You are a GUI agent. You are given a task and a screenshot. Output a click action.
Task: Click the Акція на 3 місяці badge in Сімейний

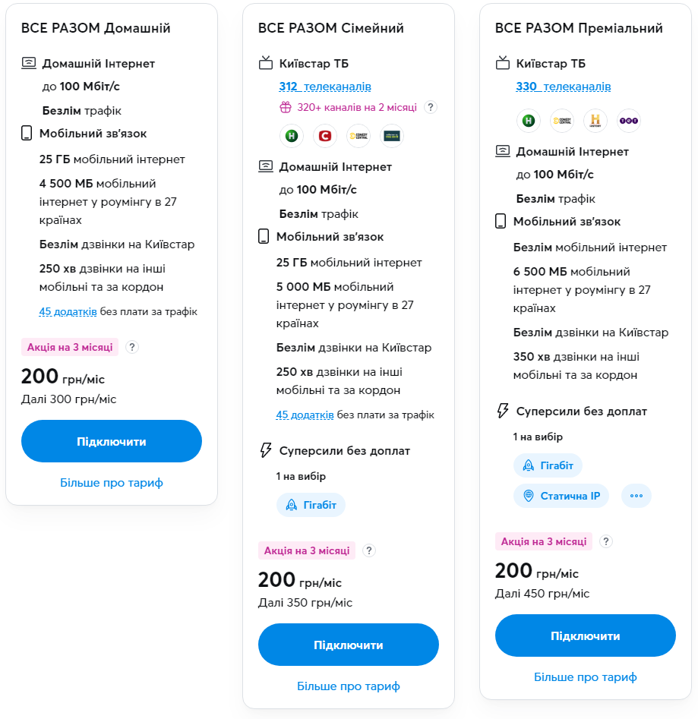(x=307, y=550)
